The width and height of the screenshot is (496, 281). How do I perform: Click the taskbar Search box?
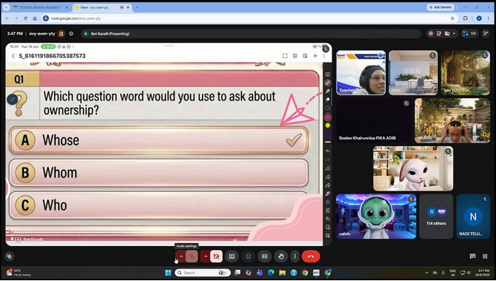[x=203, y=272]
